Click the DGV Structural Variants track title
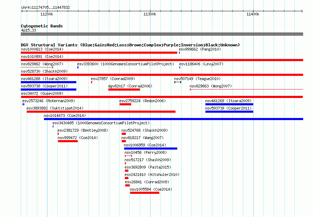This screenshot has height=217, width=313. (130, 45)
